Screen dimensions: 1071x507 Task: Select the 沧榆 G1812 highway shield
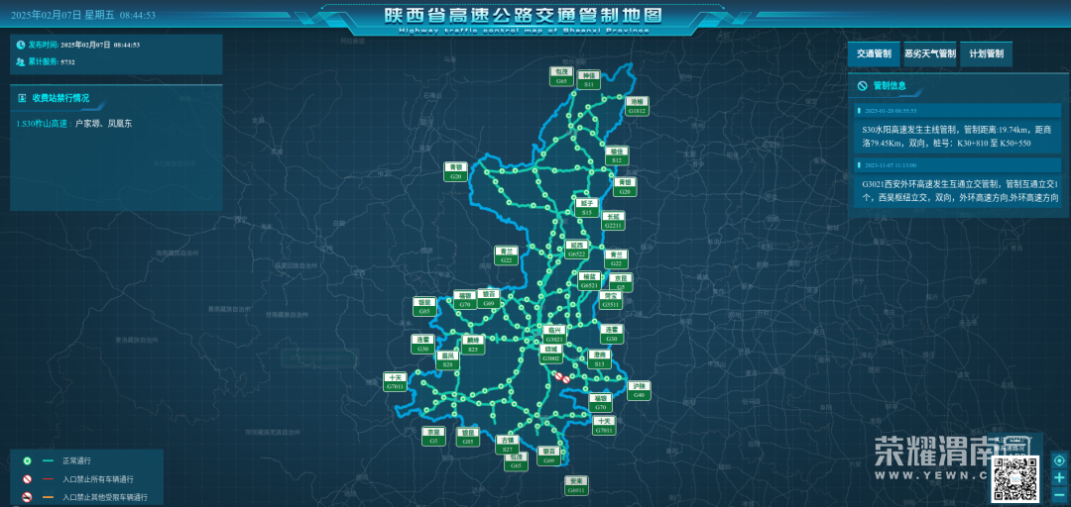tap(637, 106)
